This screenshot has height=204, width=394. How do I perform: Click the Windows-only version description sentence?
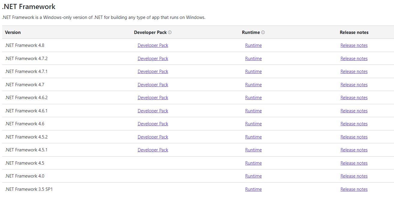click(x=104, y=17)
